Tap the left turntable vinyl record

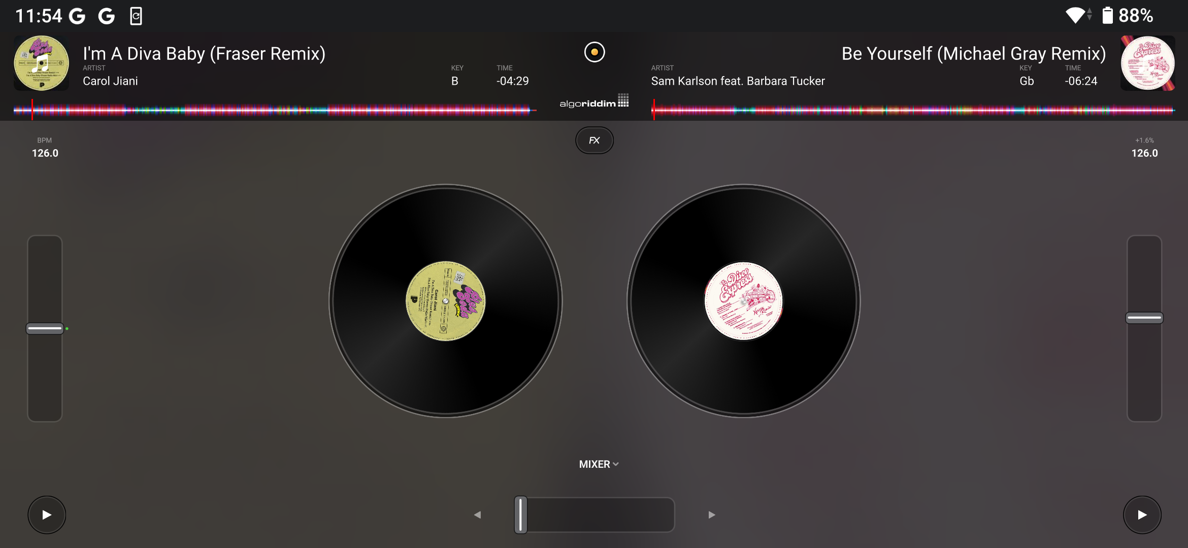(446, 301)
